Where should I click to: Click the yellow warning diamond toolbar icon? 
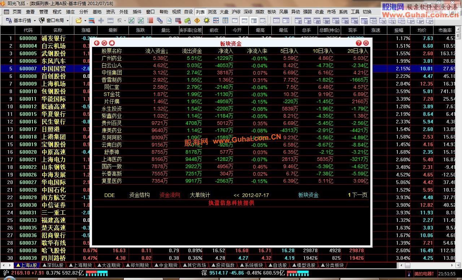pyautogui.click(x=197, y=21)
